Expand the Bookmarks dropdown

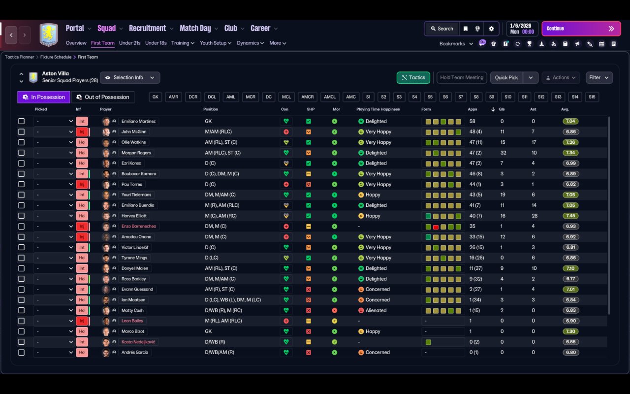click(456, 44)
